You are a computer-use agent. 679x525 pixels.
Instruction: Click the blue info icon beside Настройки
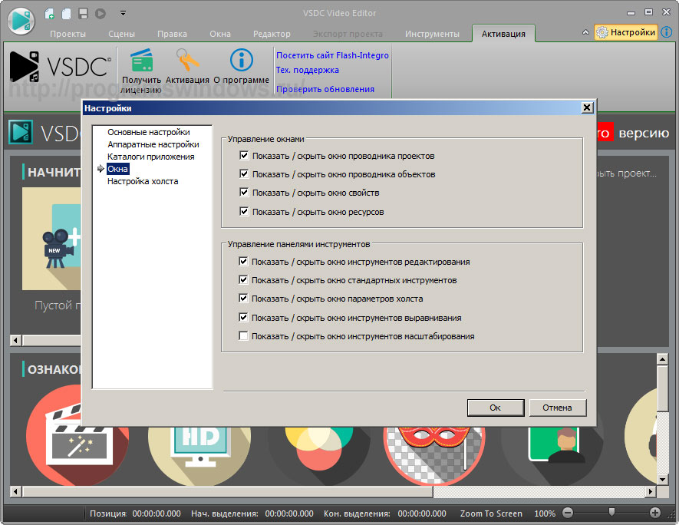coord(667,32)
